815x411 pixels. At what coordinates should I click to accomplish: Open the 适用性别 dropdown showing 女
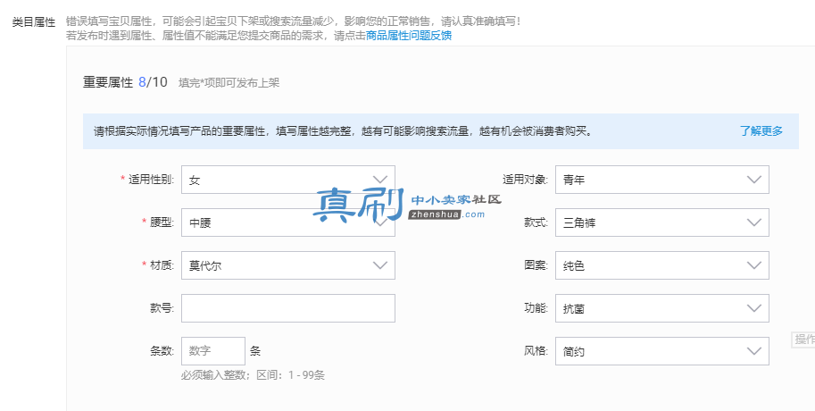point(288,180)
